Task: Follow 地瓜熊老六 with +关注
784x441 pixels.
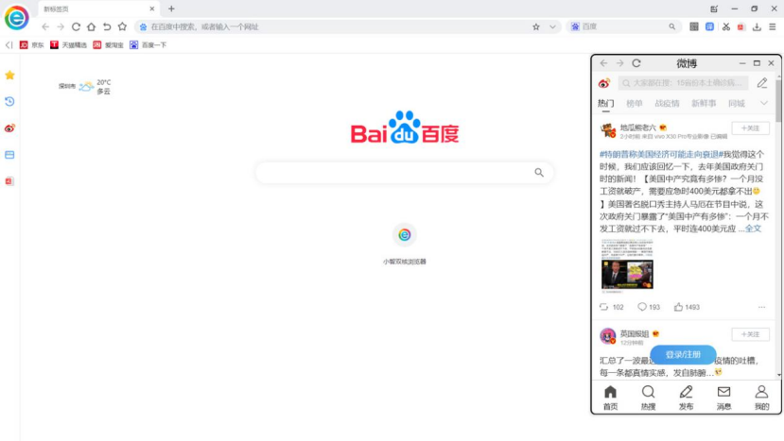Action: pos(751,128)
